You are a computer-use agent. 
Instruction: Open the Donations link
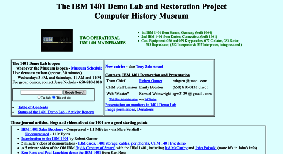(x=145, y=110)
